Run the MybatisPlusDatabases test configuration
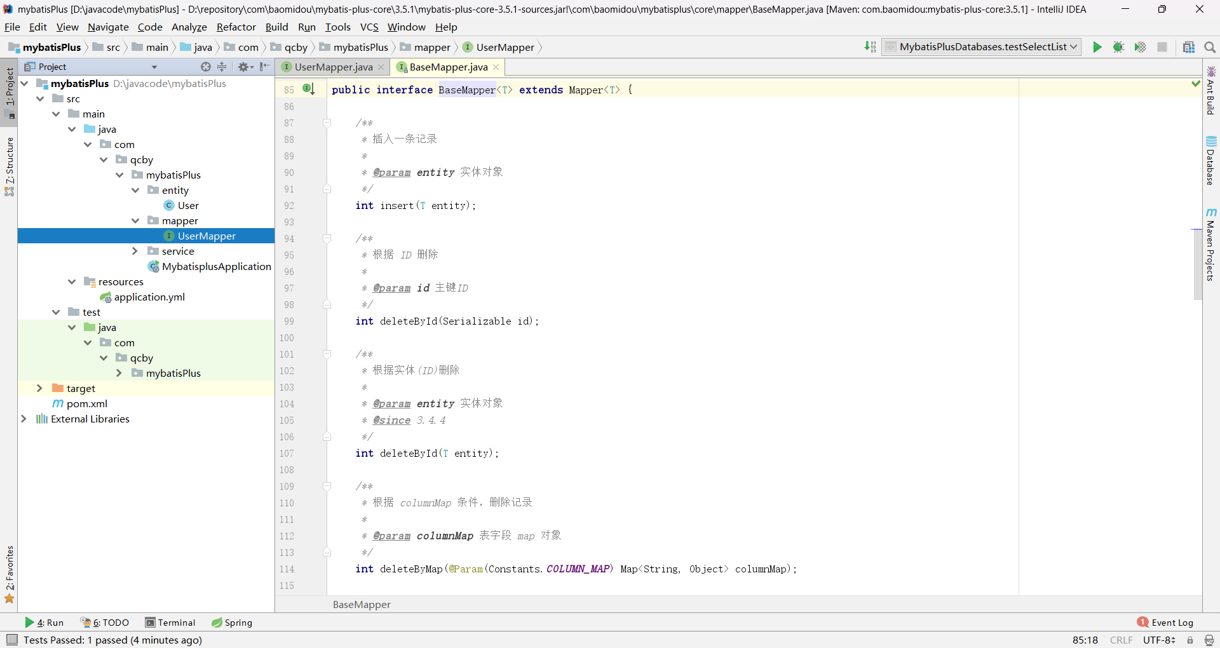The image size is (1220, 648). point(1097,47)
